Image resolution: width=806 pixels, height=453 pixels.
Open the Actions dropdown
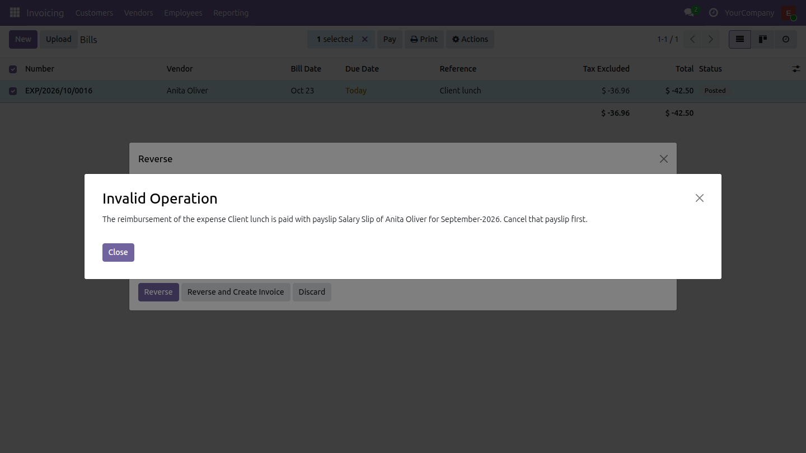(x=470, y=39)
